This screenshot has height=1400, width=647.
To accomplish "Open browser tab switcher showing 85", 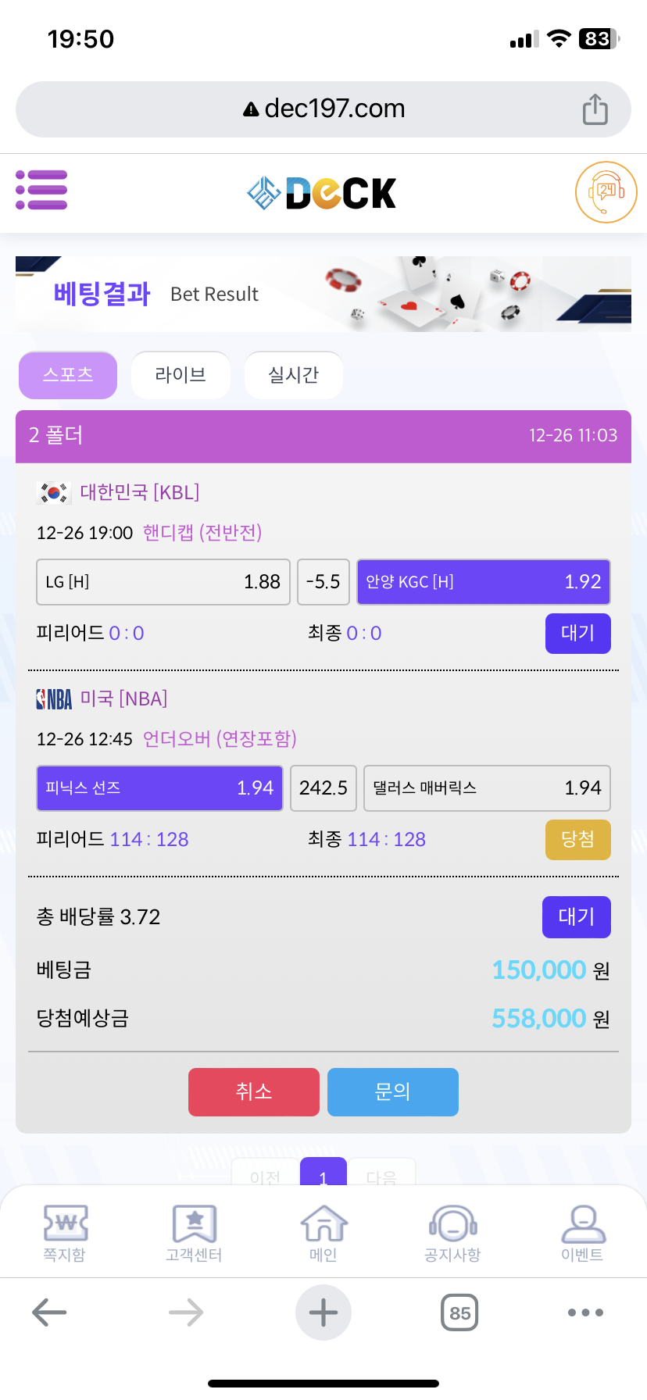I will pos(459,1312).
